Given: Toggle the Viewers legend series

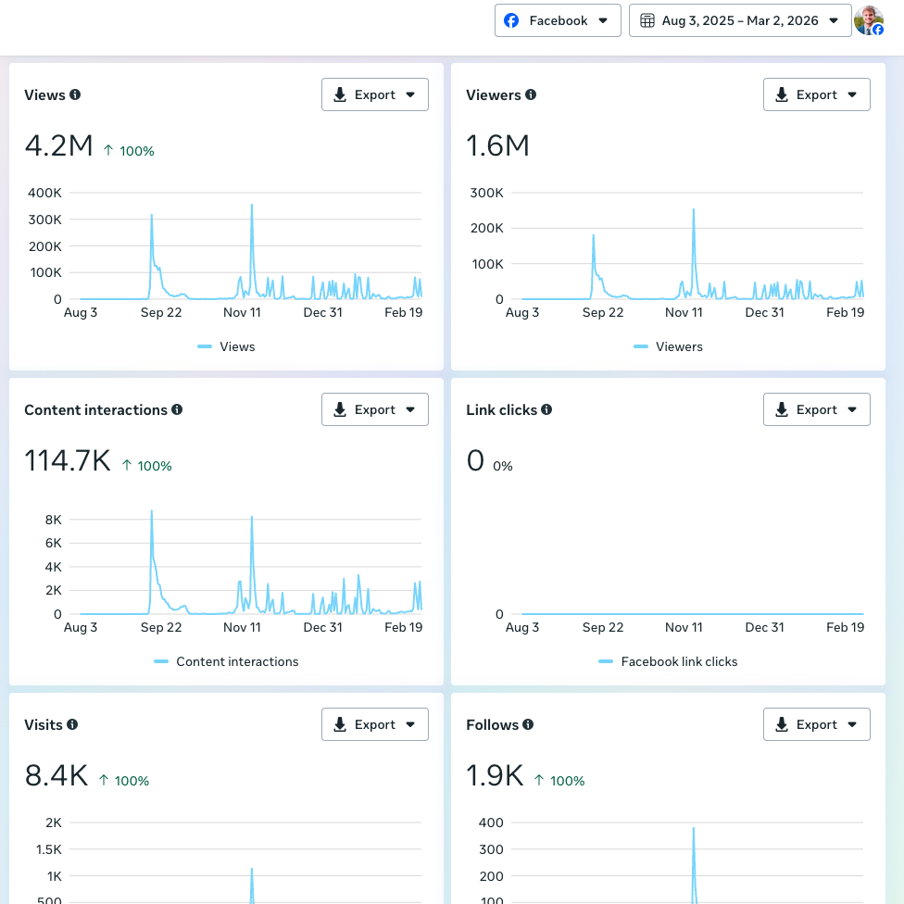Looking at the screenshot, I should [x=668, y=346].
